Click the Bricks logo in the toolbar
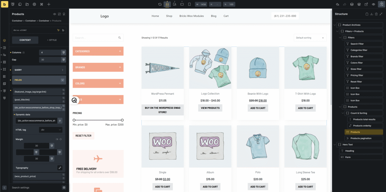This screenshot has height=192, width=386. [x=5, y=4]
